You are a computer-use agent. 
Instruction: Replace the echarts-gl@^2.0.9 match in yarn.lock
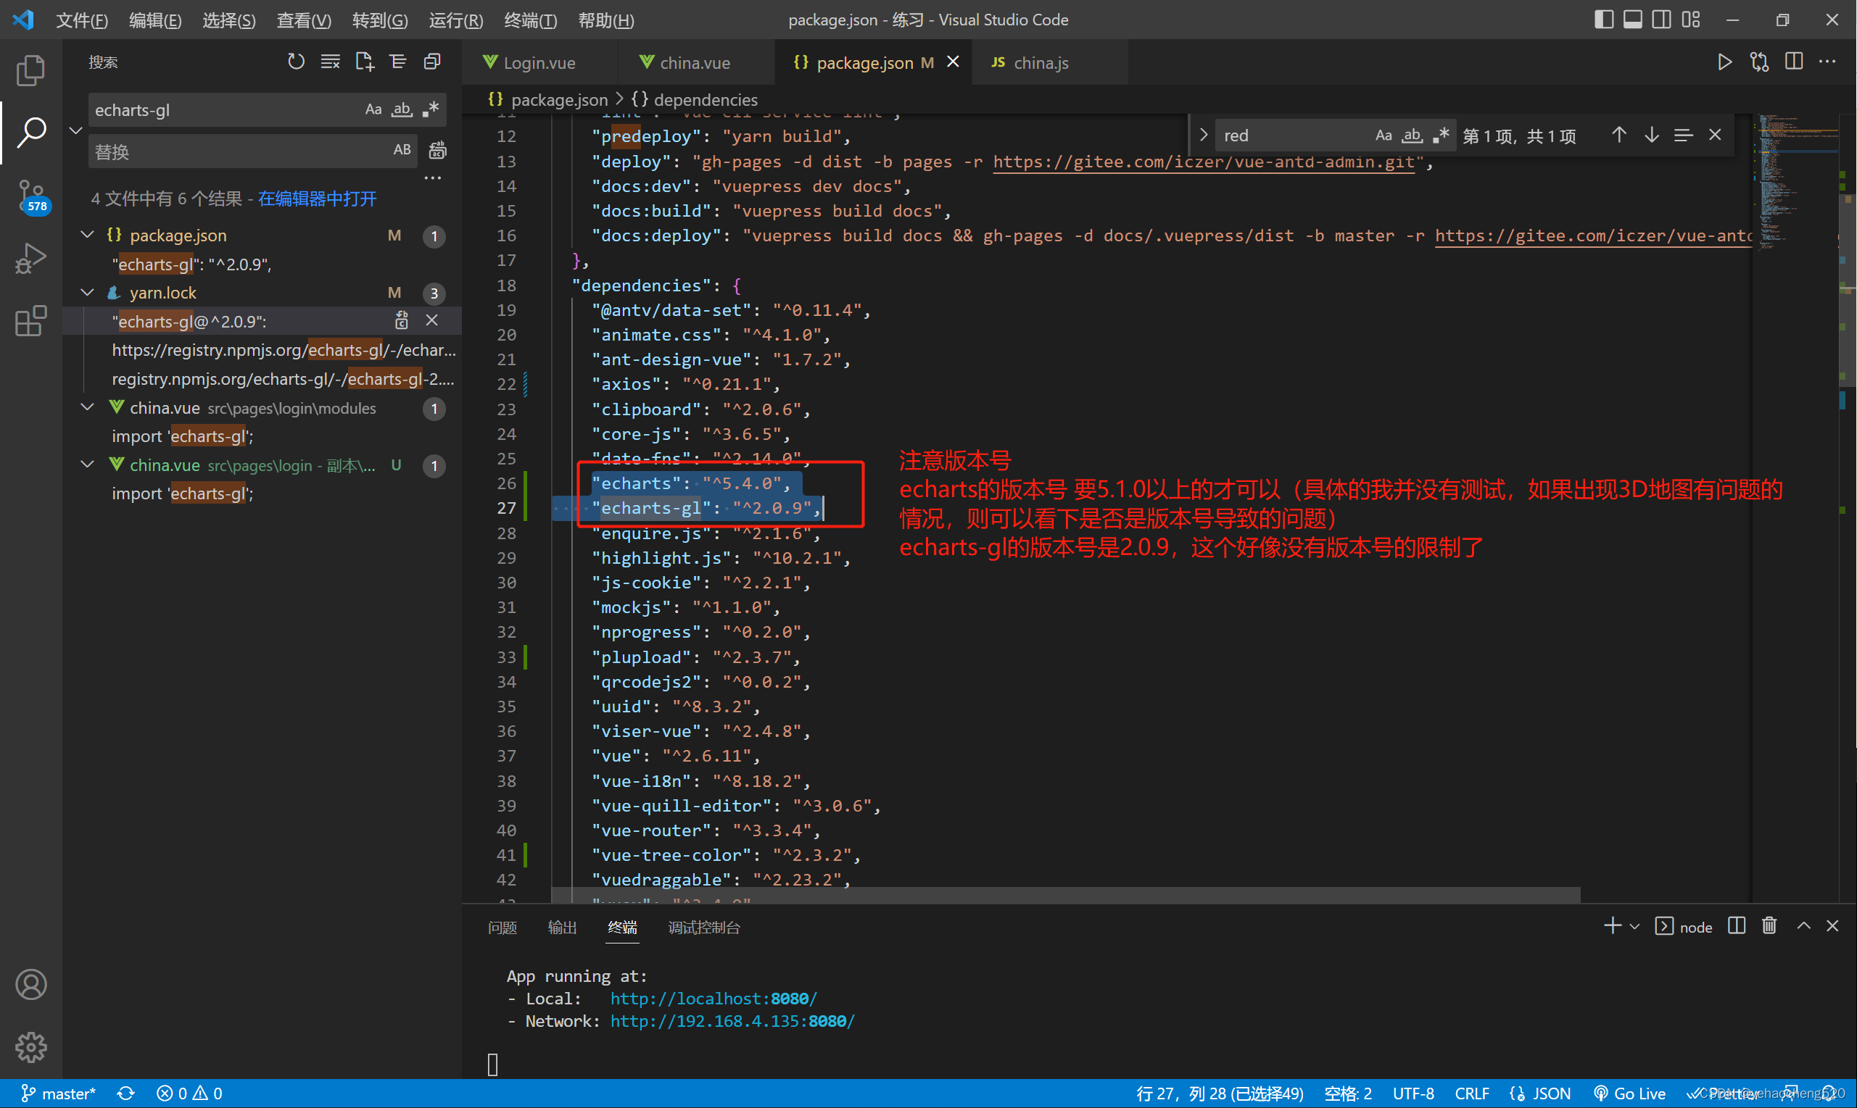point(402,321)
